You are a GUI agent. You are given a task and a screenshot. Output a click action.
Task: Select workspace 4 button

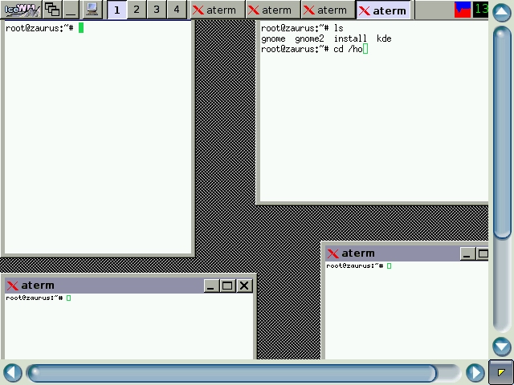pyautogui.click(x=177, y=10)
